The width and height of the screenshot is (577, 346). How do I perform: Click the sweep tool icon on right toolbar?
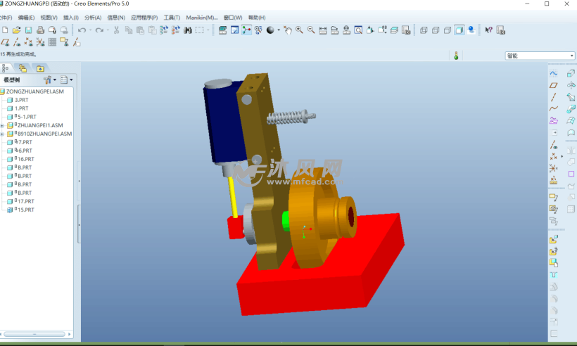tap(571, 97)
